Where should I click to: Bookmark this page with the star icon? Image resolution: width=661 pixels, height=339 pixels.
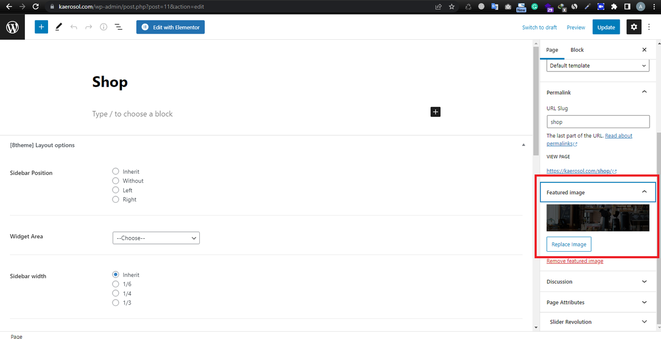tap(452, 7)
